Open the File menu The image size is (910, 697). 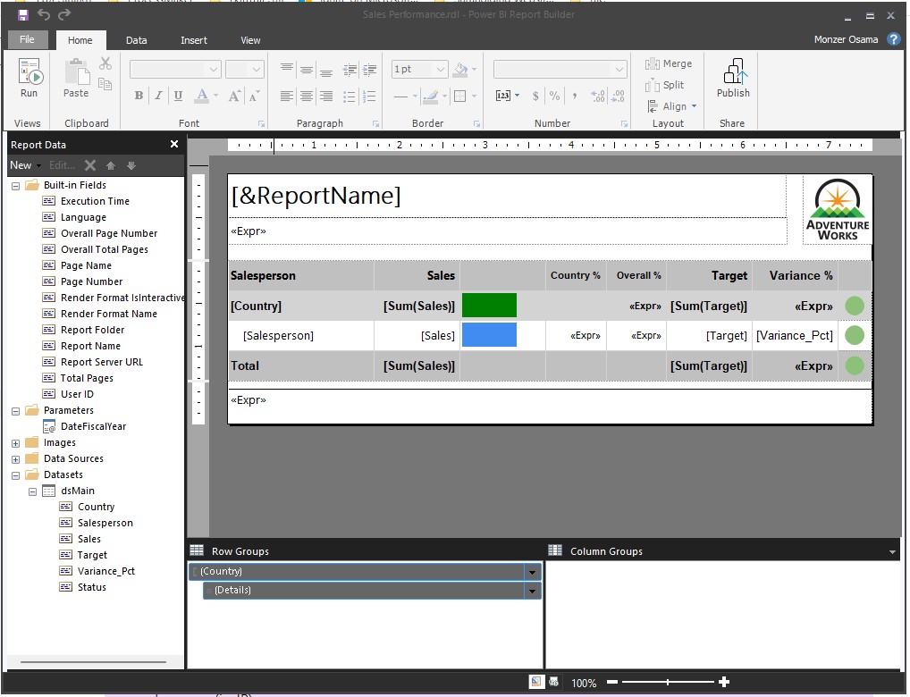tap(27, 40)
